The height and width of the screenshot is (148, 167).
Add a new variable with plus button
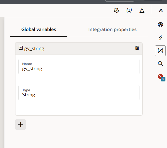[x=20, y=125]
